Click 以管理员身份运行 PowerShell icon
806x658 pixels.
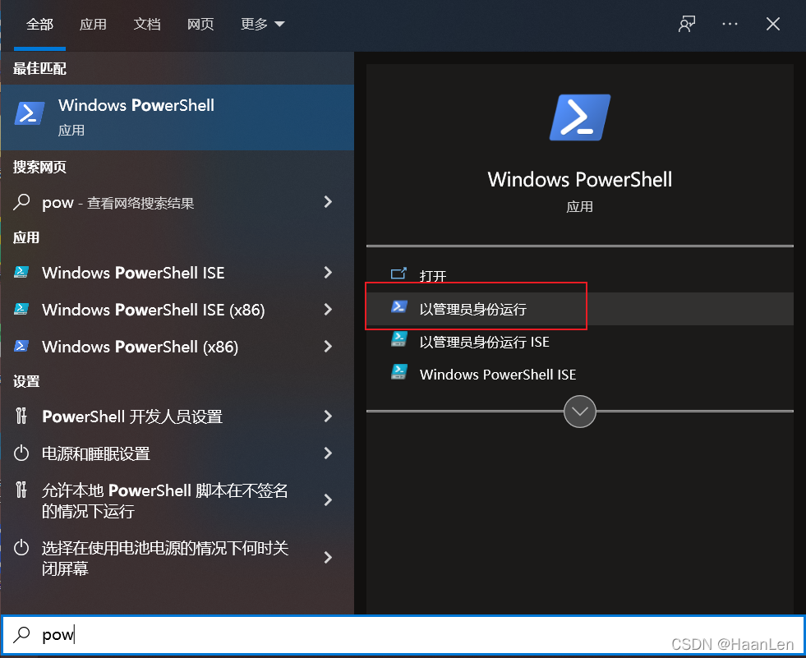[398, 307]
